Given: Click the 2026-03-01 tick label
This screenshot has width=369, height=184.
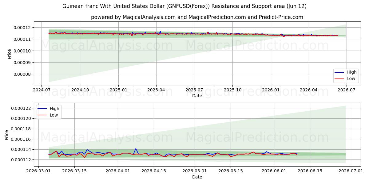Looking at the screenshot, I should 38,171.
